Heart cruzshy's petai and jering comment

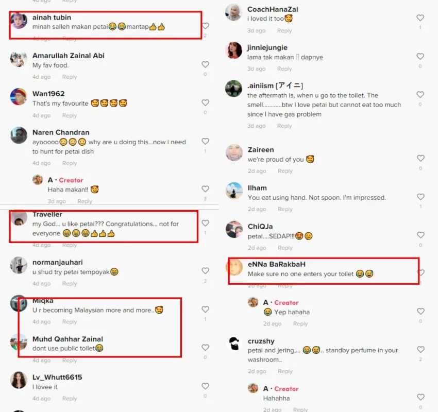point(420,350)
